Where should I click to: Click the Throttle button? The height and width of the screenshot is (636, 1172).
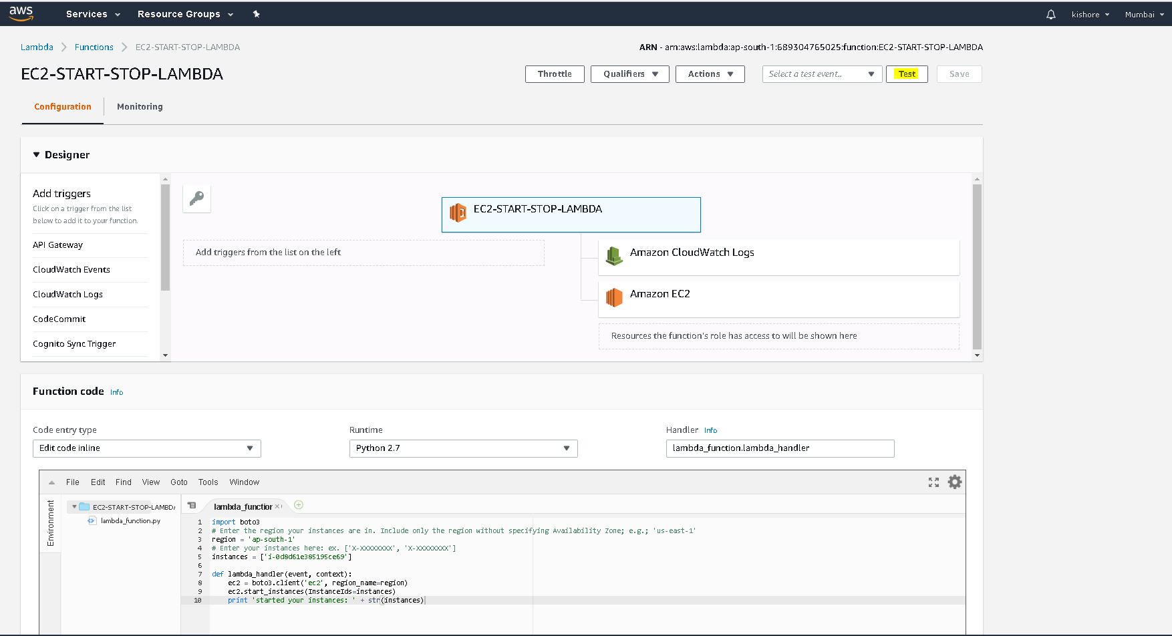(555, 74)
